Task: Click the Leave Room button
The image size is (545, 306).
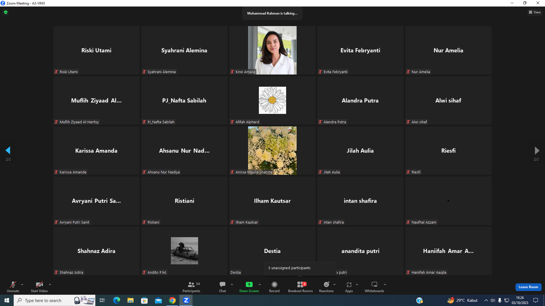Action: pos(528,287)
